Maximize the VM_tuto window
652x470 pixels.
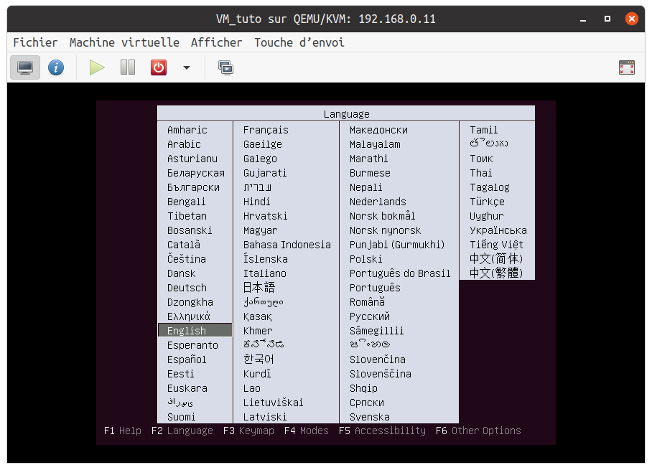click(607, 19)
